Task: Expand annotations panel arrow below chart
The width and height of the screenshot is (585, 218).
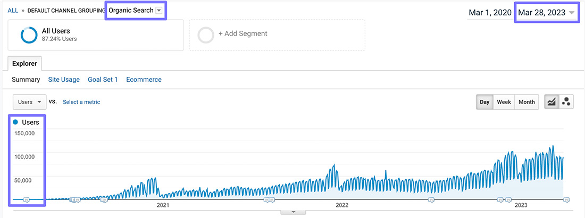Action: pyautogui.click(x=292, y=212)
